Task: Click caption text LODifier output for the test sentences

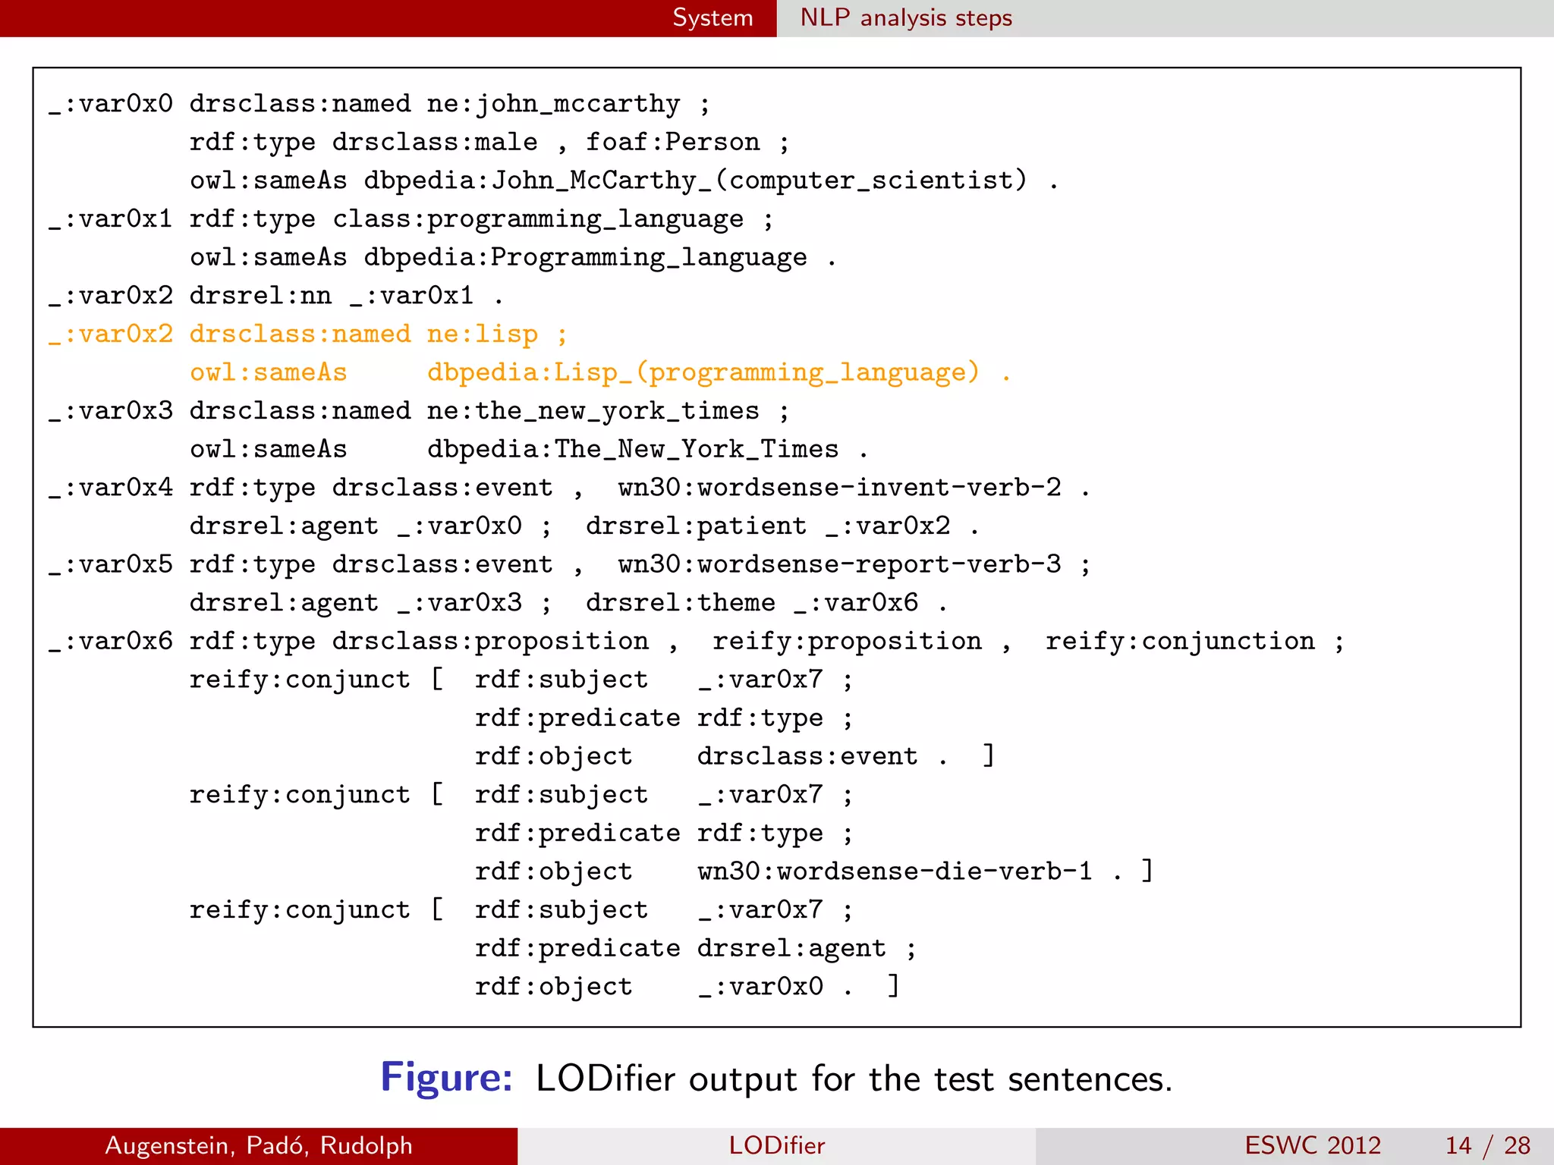Action: [854, 1079]
